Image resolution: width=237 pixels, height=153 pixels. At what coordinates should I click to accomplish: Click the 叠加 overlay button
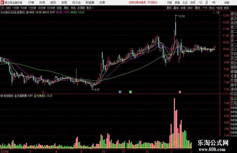click(176, 8)
